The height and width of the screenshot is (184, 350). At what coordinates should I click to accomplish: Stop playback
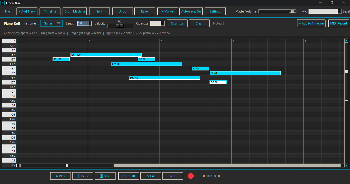click(x=105, y=176)
